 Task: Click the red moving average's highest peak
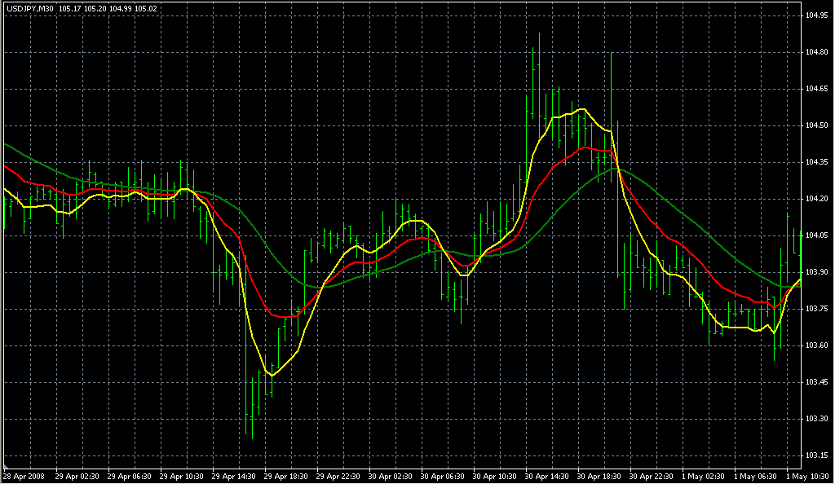click(x=583, y=147)
